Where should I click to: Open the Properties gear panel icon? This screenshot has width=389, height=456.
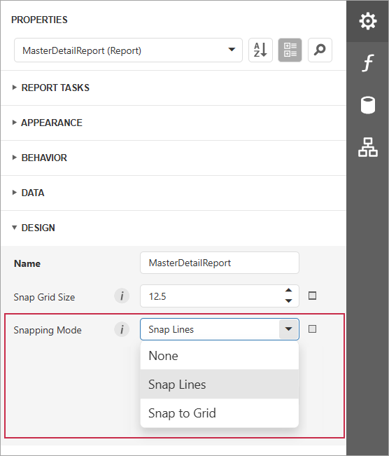(368, 21)
